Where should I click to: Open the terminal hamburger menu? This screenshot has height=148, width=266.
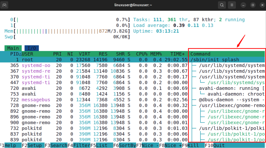[232, 5]
